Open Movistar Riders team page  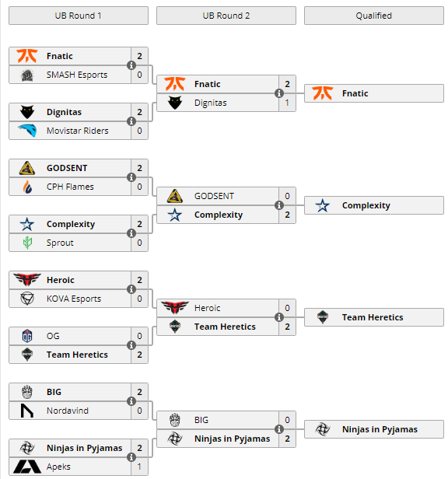78,131
